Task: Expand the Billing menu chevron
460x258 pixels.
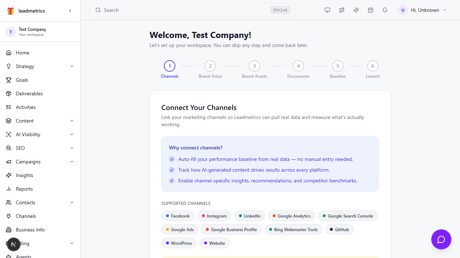Action: click(x=72, y=243)
